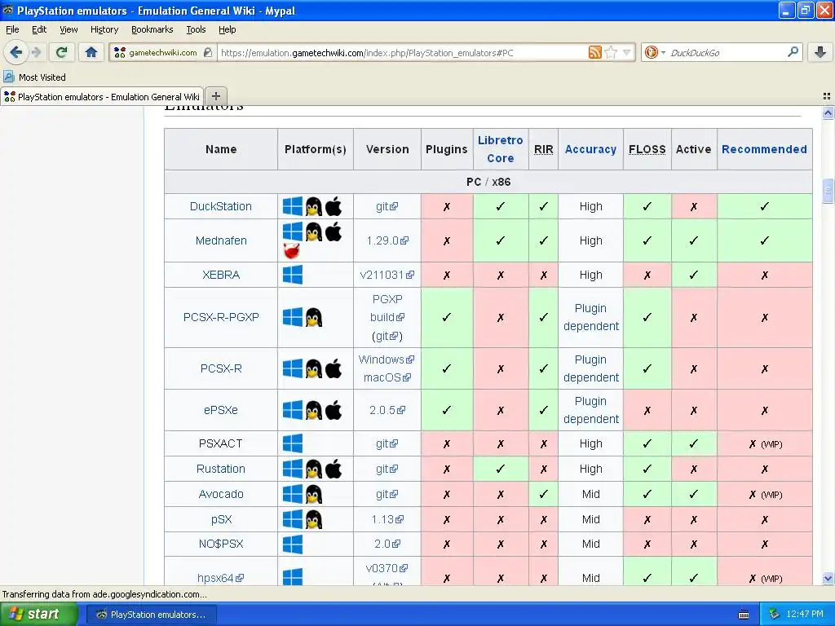Open the DuckDuckGo search engine selector
This screenshot has height=626, width=835.
coord(655,52)
